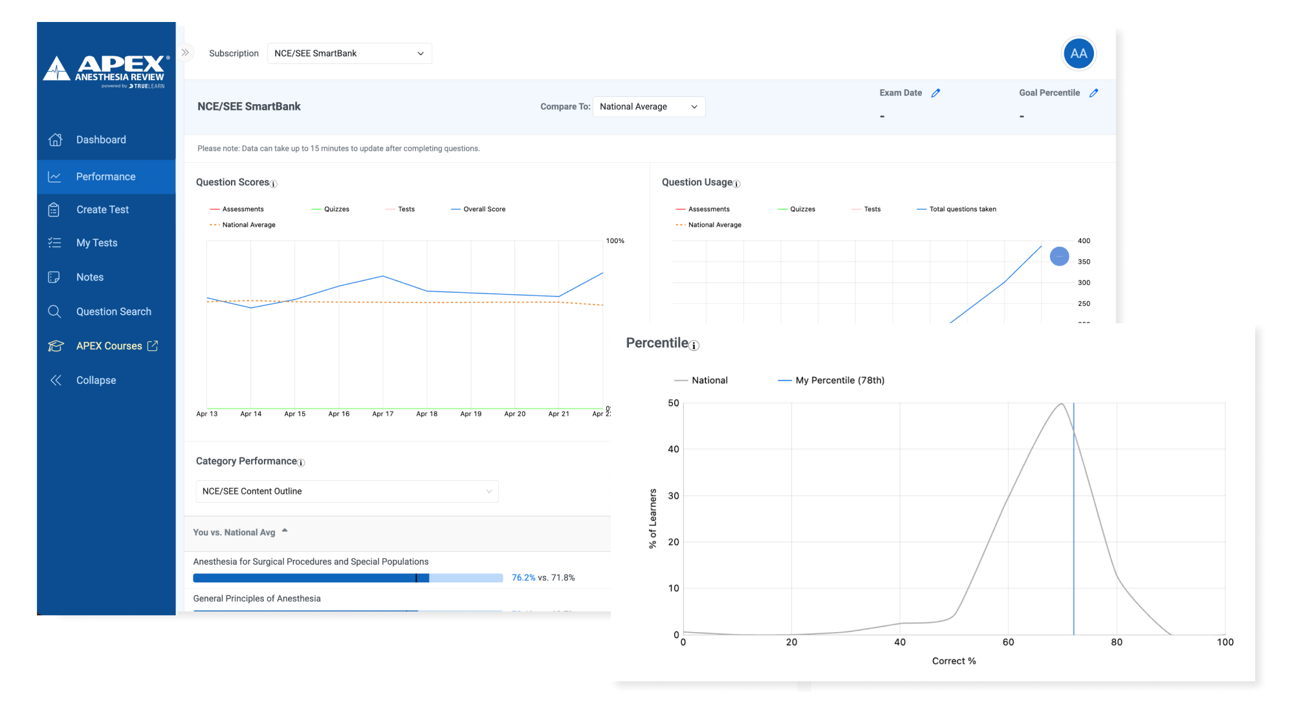Open Create Test in sidebar
The height and width of the screenshot is (711, 1294).
point(102,209)
